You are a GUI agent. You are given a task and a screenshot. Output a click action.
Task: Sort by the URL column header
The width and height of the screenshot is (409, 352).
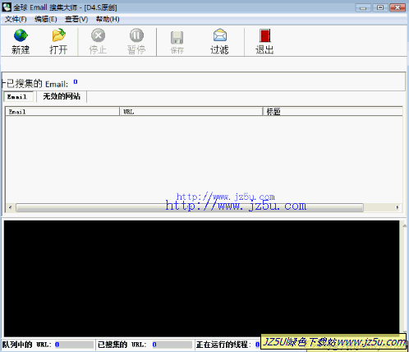click(x=191, y=112)
